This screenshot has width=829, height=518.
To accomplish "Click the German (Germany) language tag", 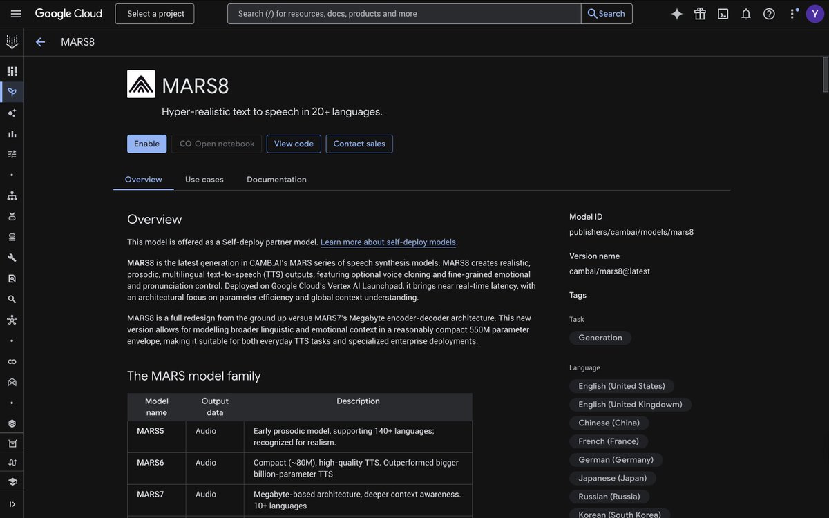I will coord(616,460).
